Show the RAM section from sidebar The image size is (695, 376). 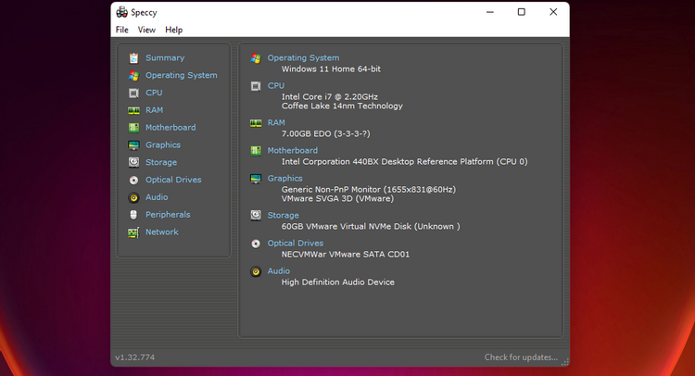pyautogui.click(x=154, y=110)
